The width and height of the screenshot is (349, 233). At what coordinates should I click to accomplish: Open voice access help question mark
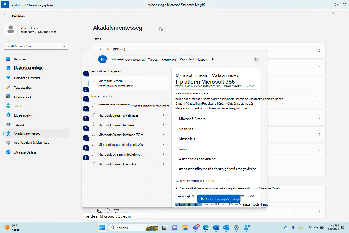point(344,5)
